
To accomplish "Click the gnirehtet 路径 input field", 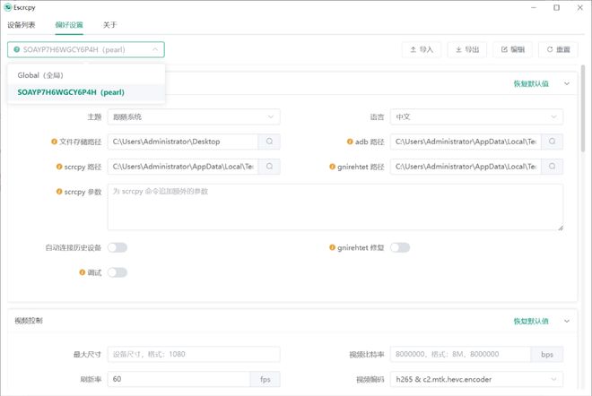I will pyautogui.click(x=466, y=167).
